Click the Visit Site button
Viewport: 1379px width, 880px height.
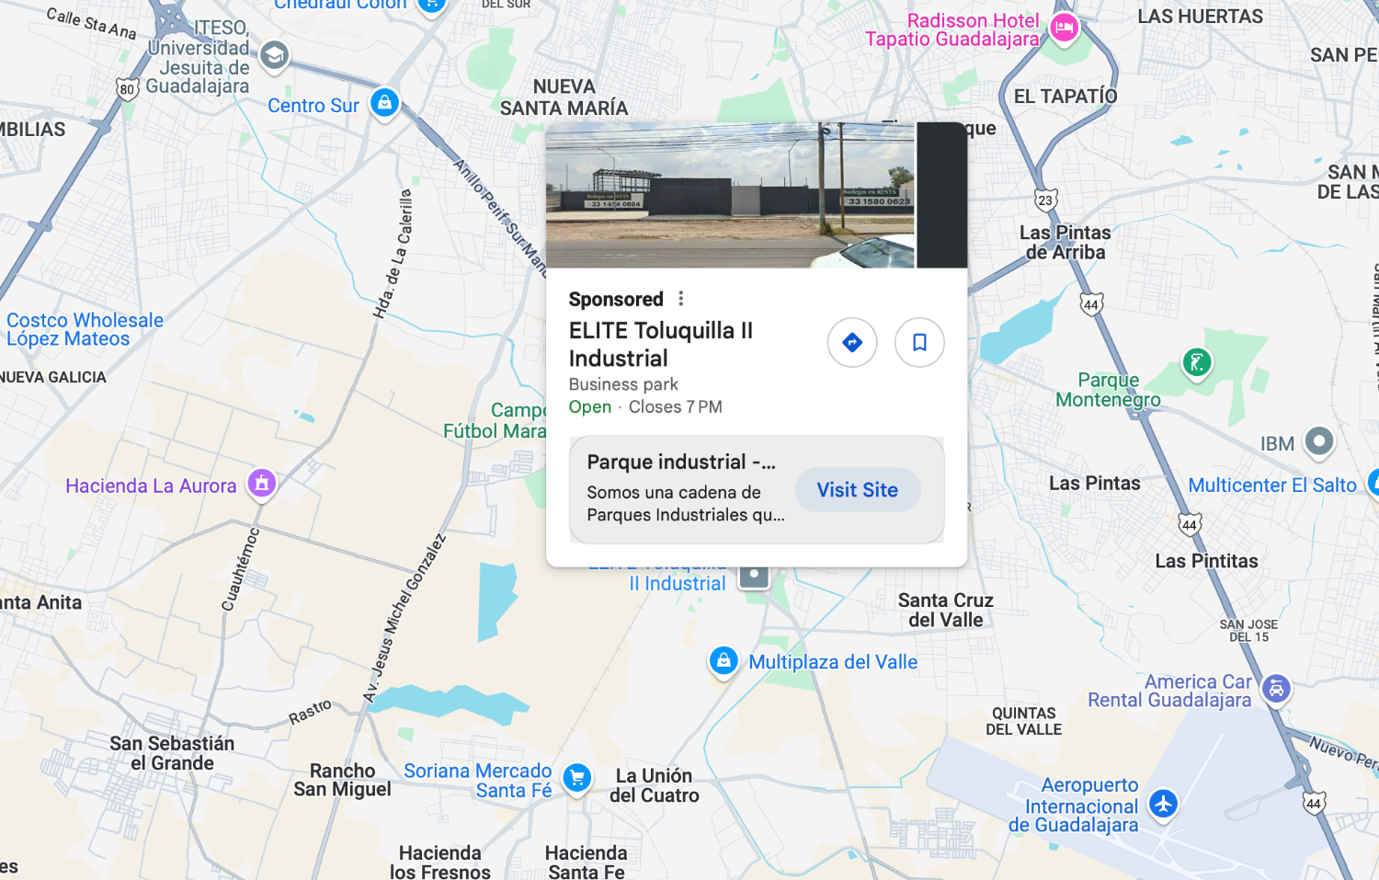857,490
